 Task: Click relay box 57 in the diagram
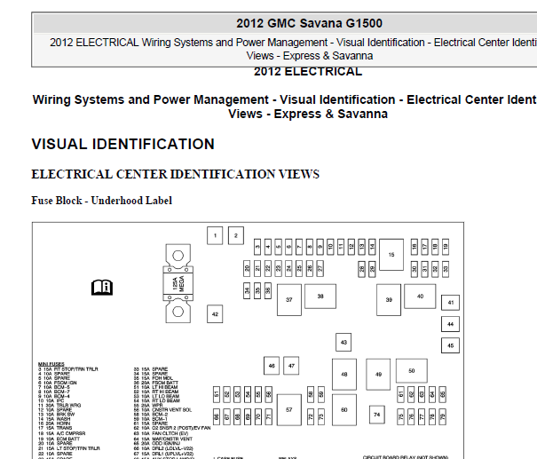pos(289,409)
